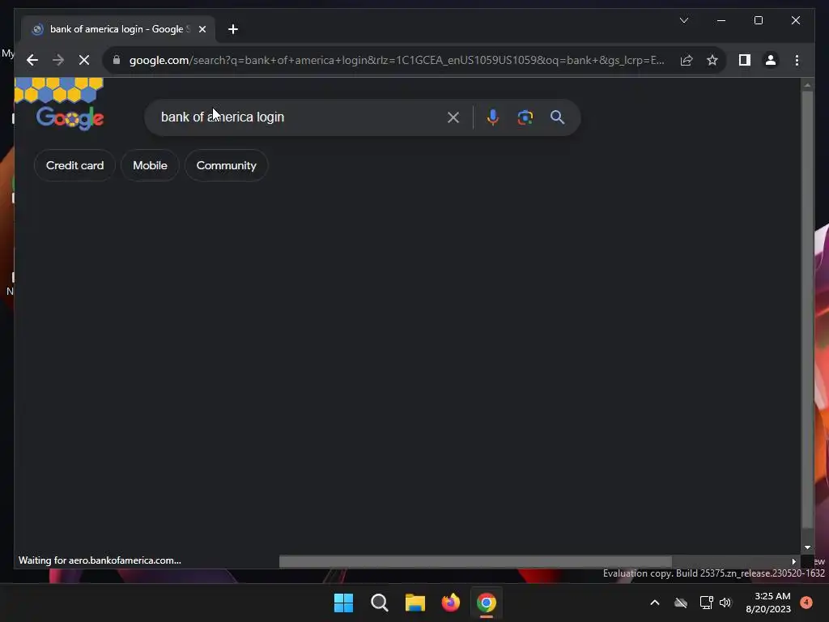Minimize the Chrome window

tap(721, 20)
